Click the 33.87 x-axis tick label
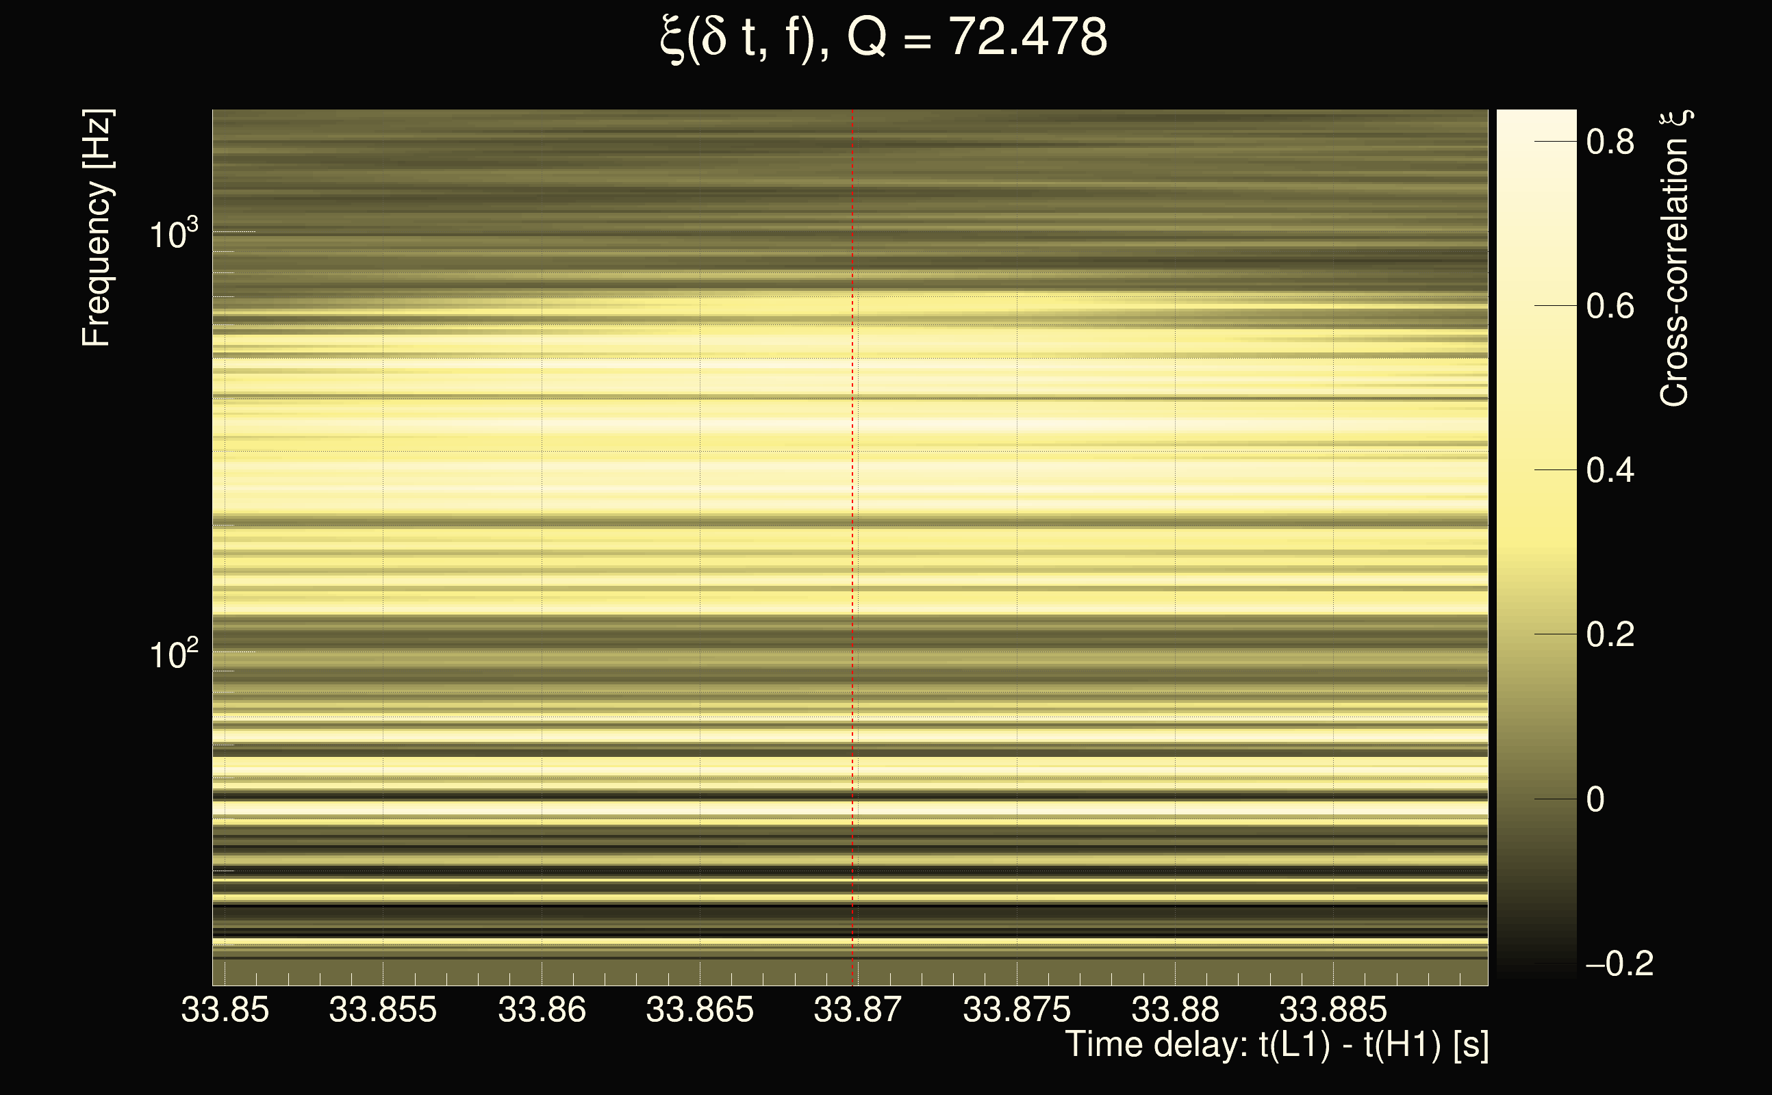 pyautogui.click(x=858, y=1009)
